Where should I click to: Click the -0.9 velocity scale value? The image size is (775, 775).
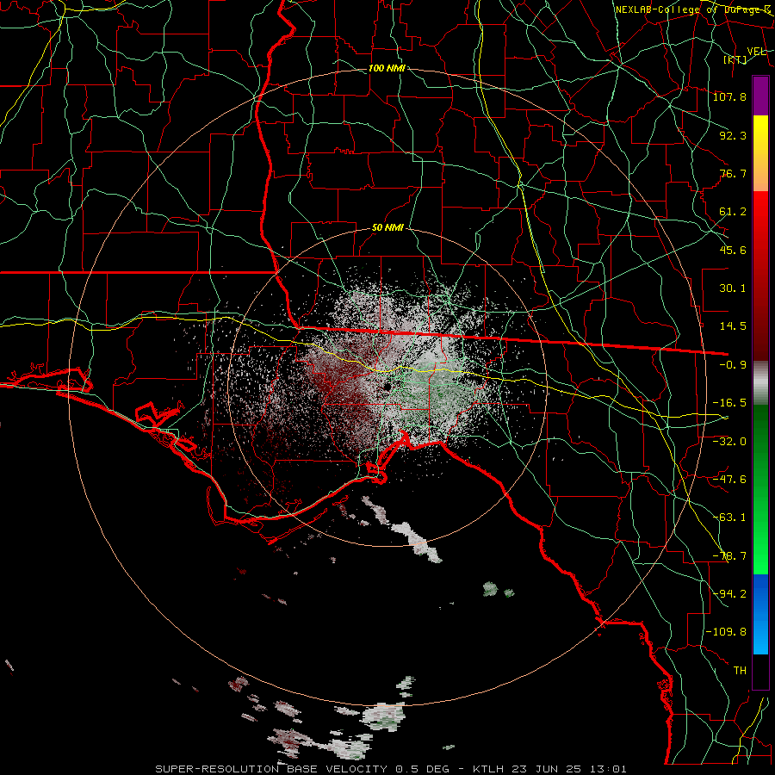click(733, 365)
